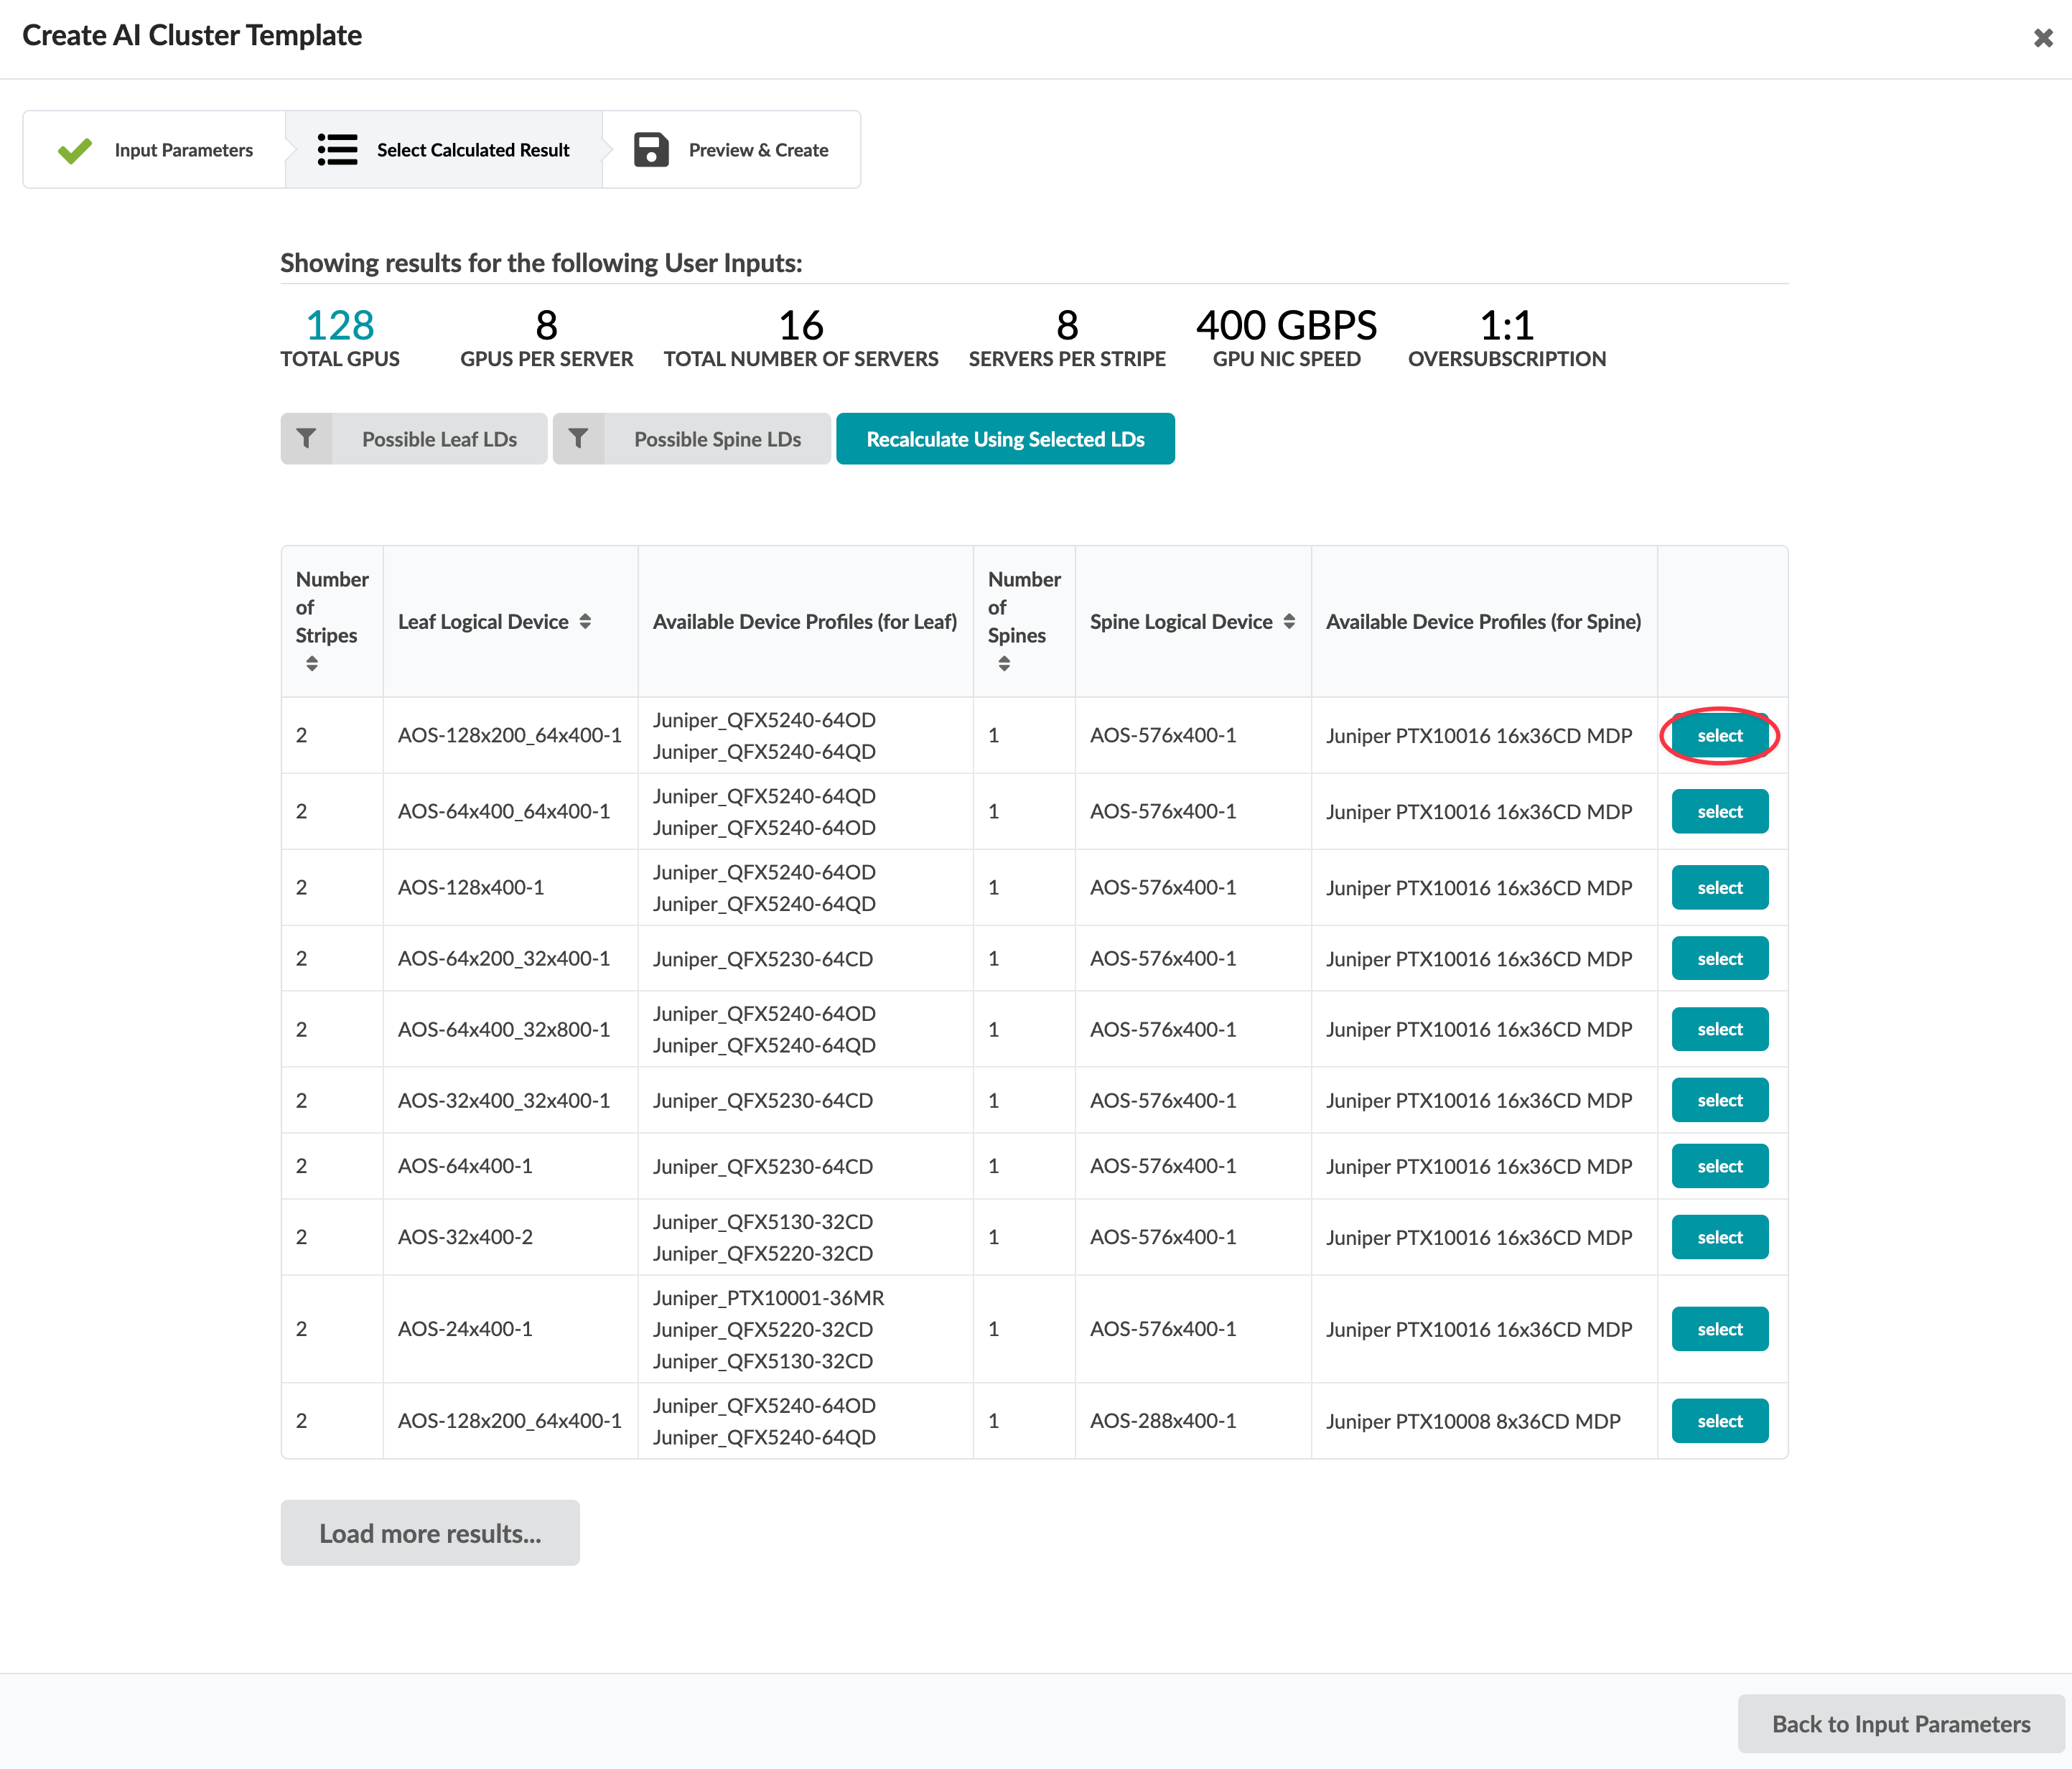Viewport: 2072px width, 1769px height.
Task: Go to the Input Parameters step tab
Action: pos(183,150)
